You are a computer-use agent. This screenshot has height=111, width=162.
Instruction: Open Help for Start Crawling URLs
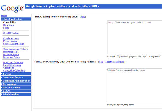click(x=83, y=17)
